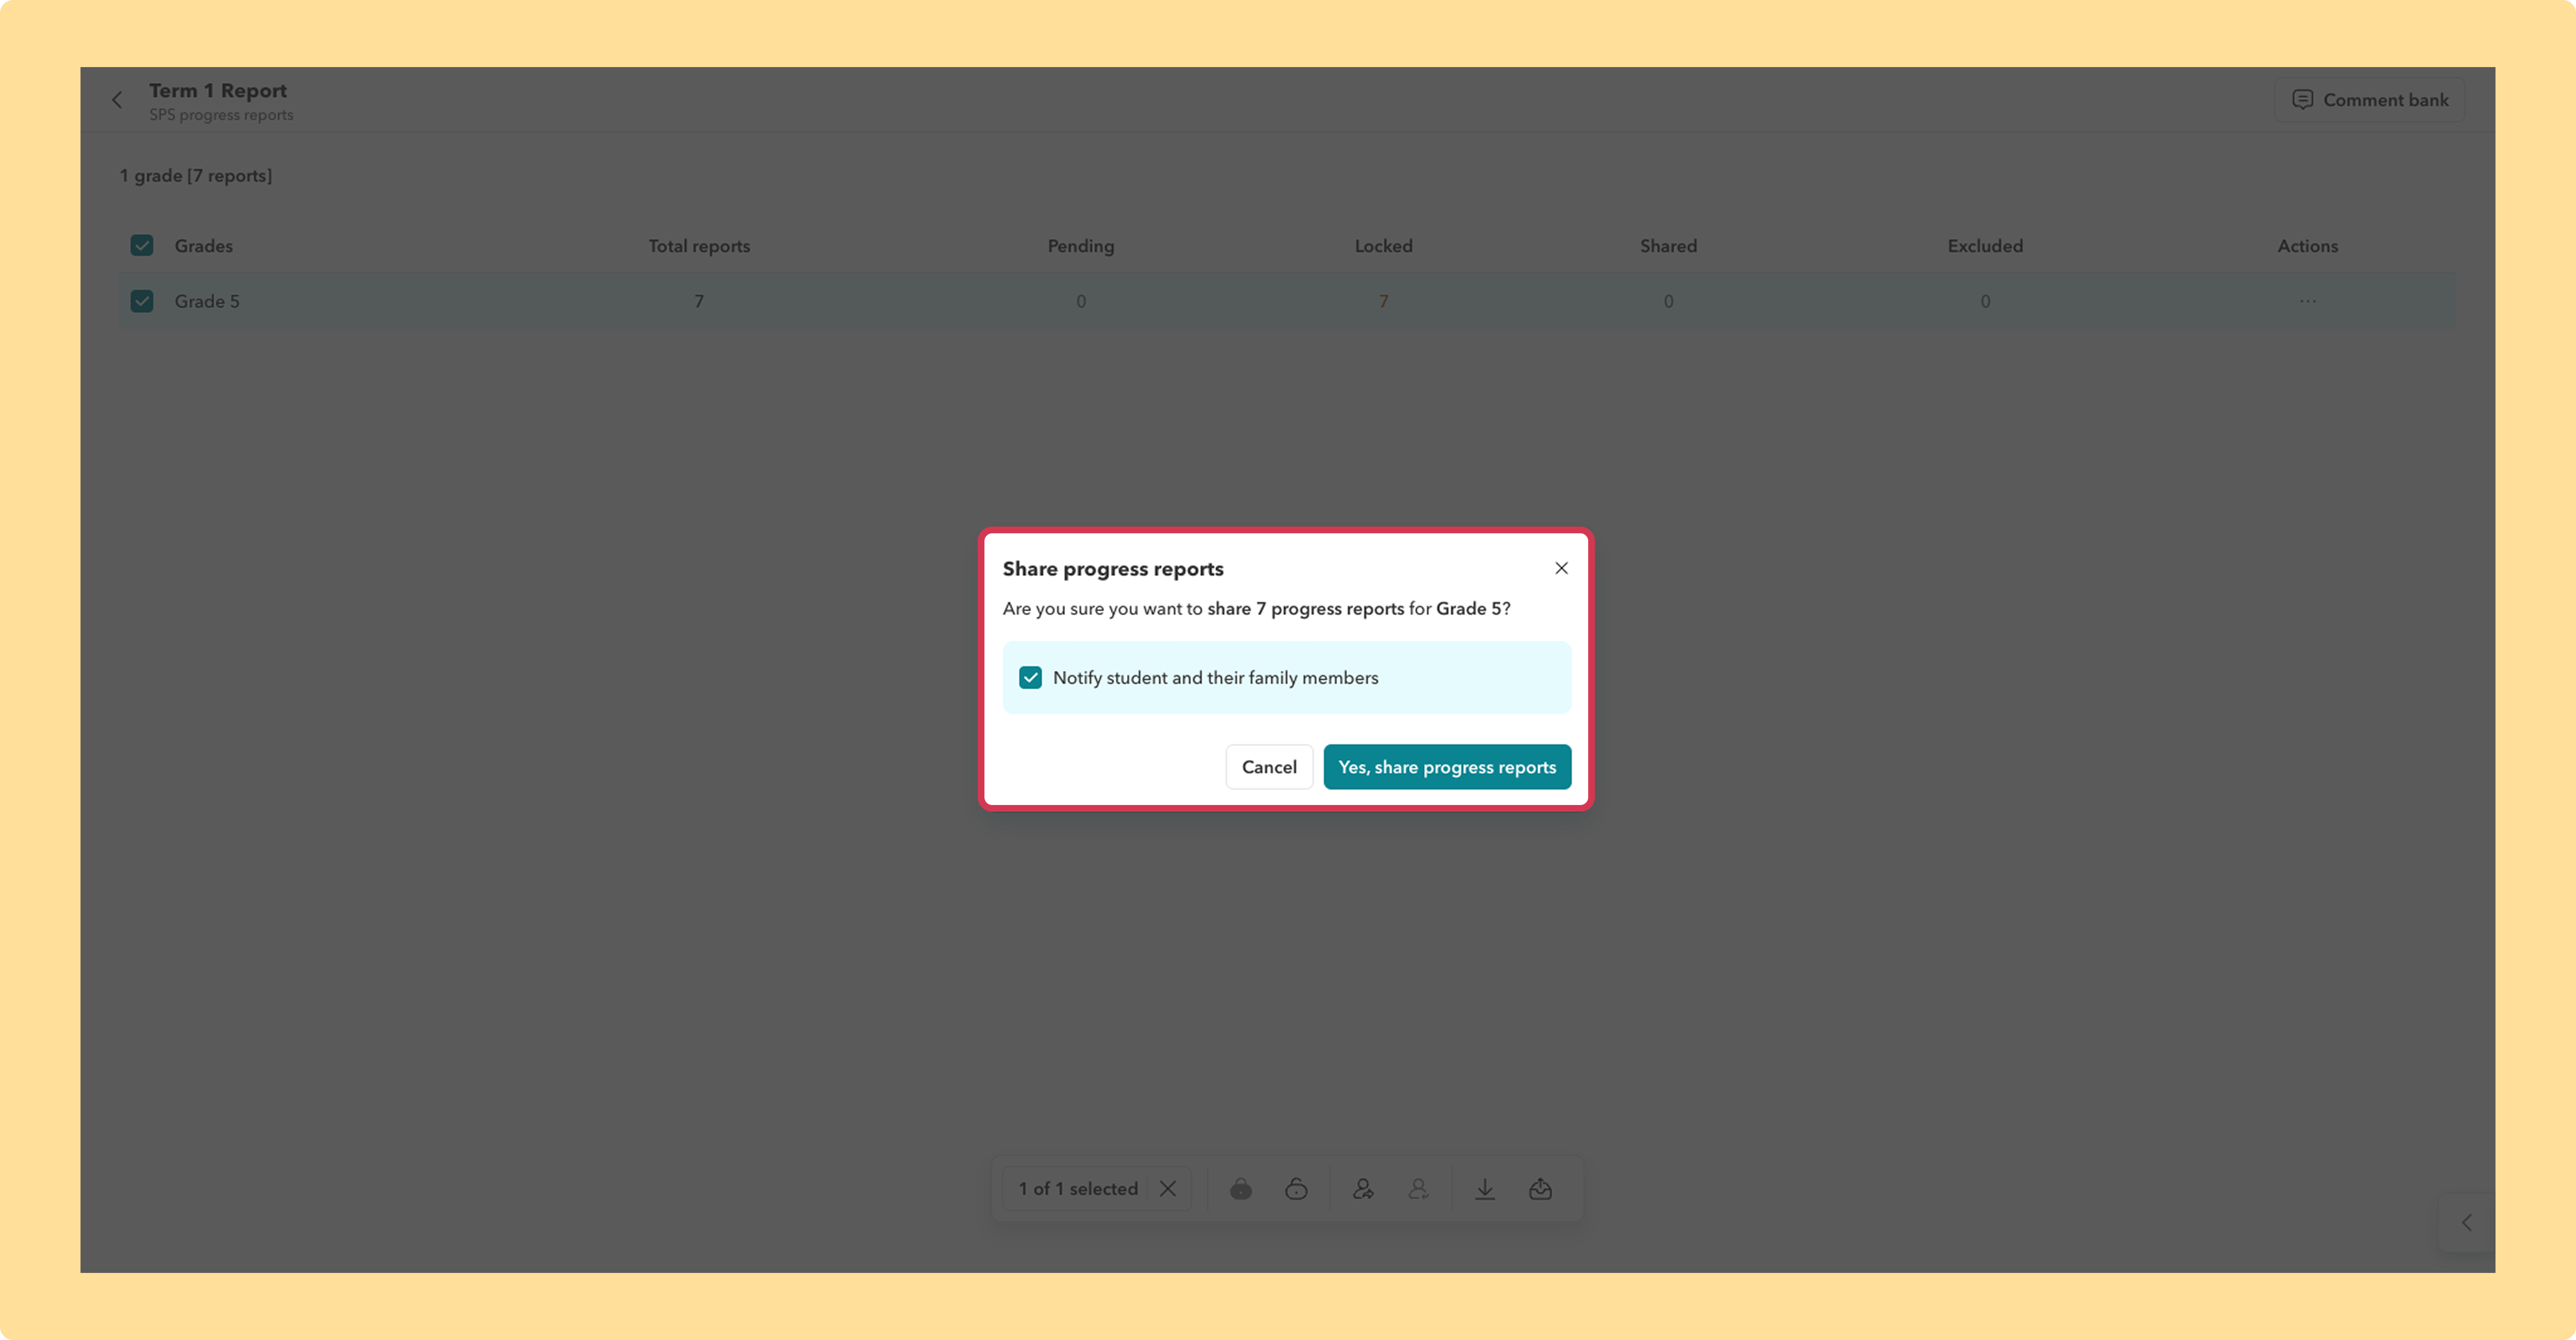Uncheck the Grade 5 row checkbox
Image resolution: width=2576 pixels, height=1340 pixels.
point(142,301)
